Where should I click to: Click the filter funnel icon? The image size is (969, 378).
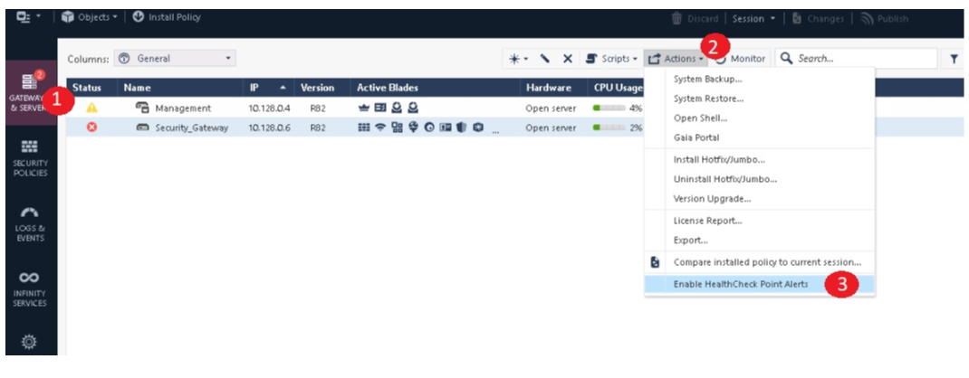pyautogui.click(x=955, y=59)
